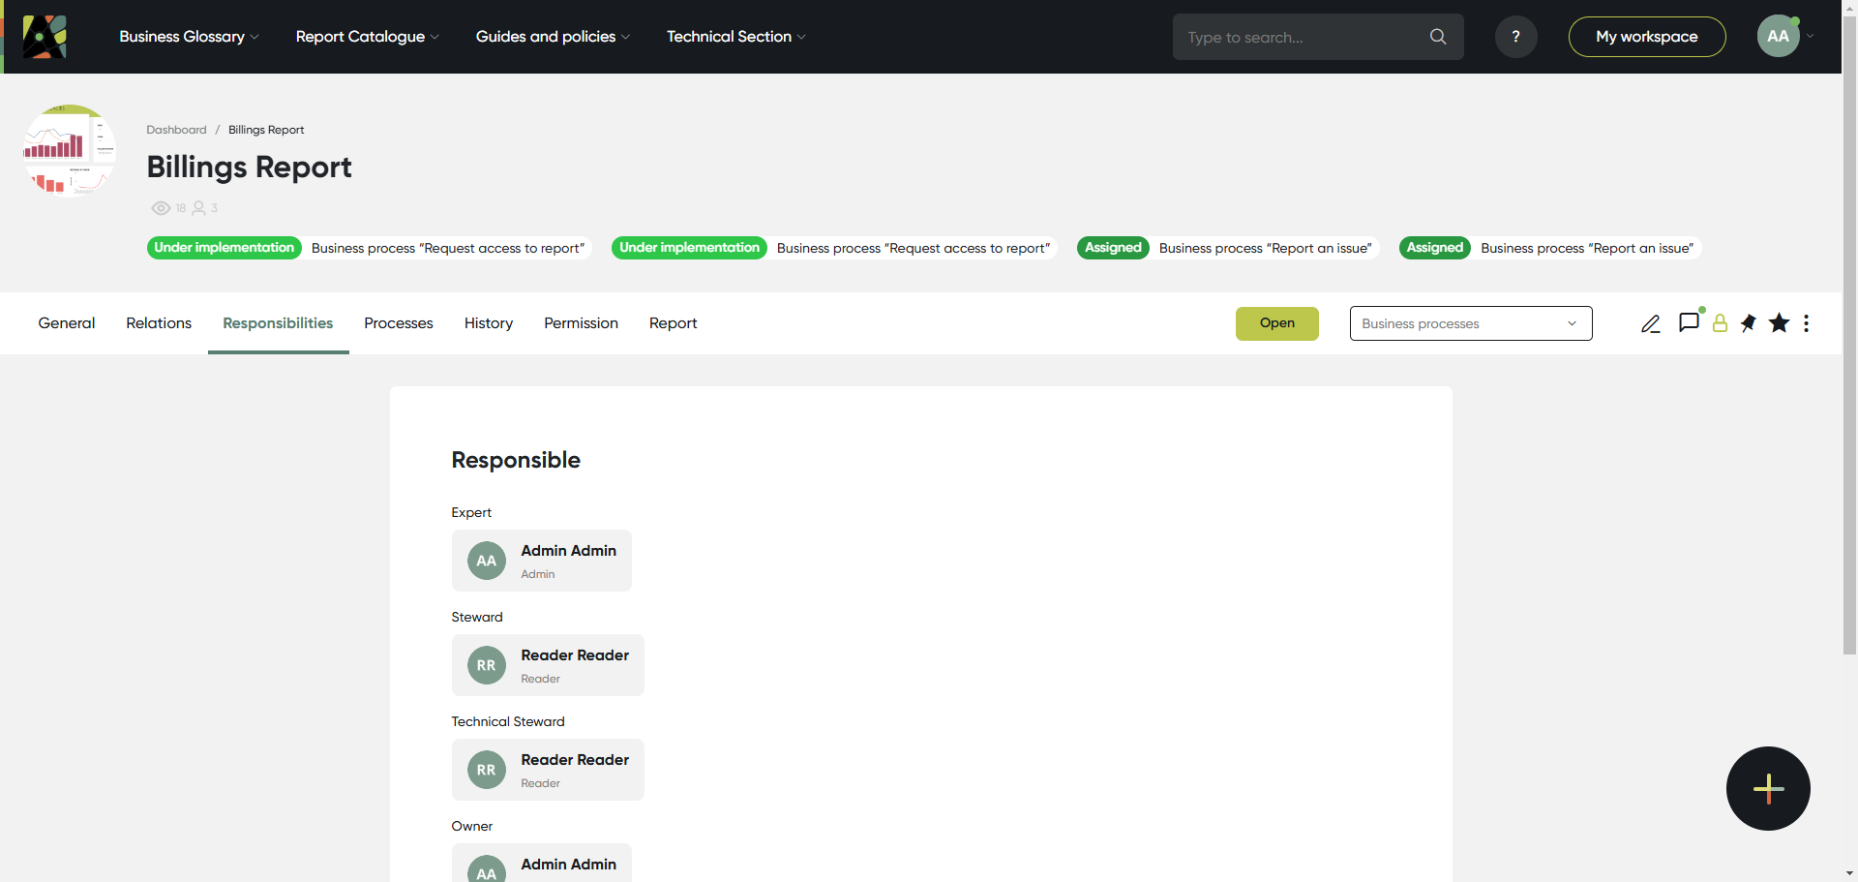Pin the report with pushpin icon
The image size is (1858, 882).
coord(1749,323)
